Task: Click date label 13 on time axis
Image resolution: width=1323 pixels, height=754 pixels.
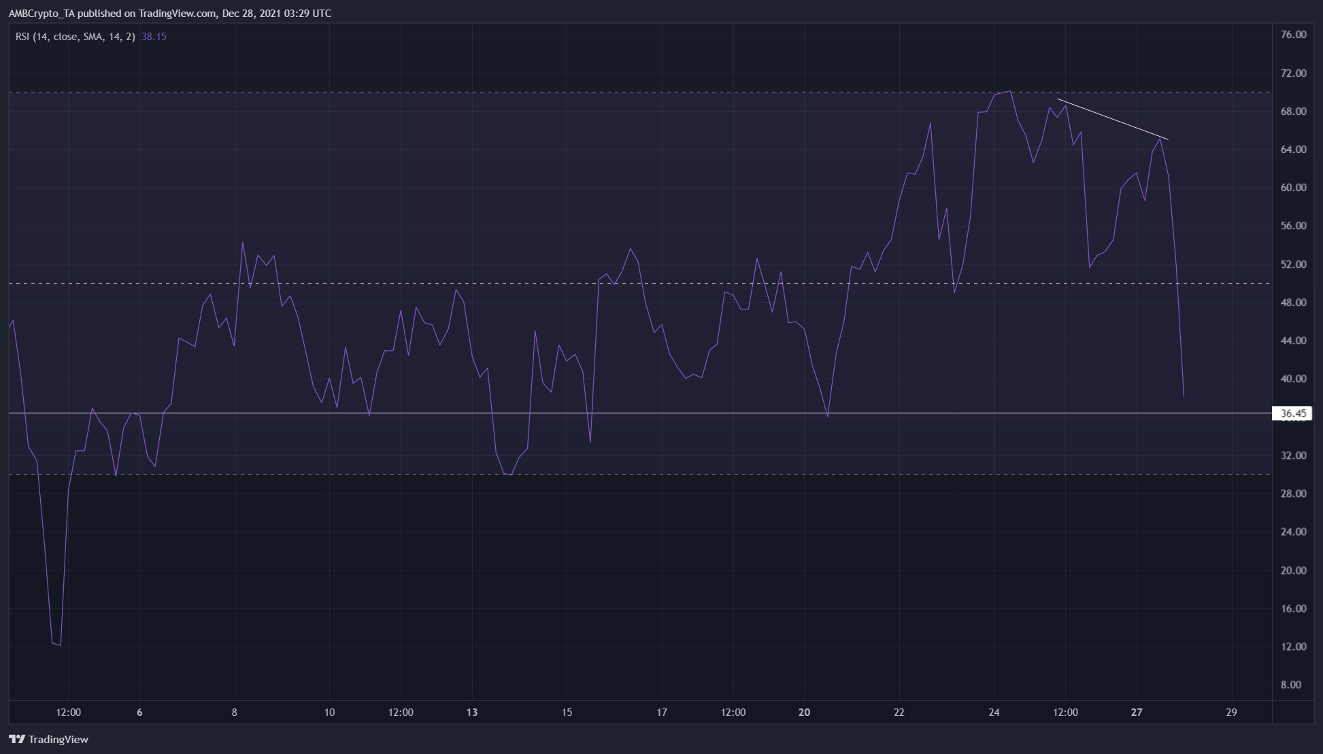Action: (472, 713)
